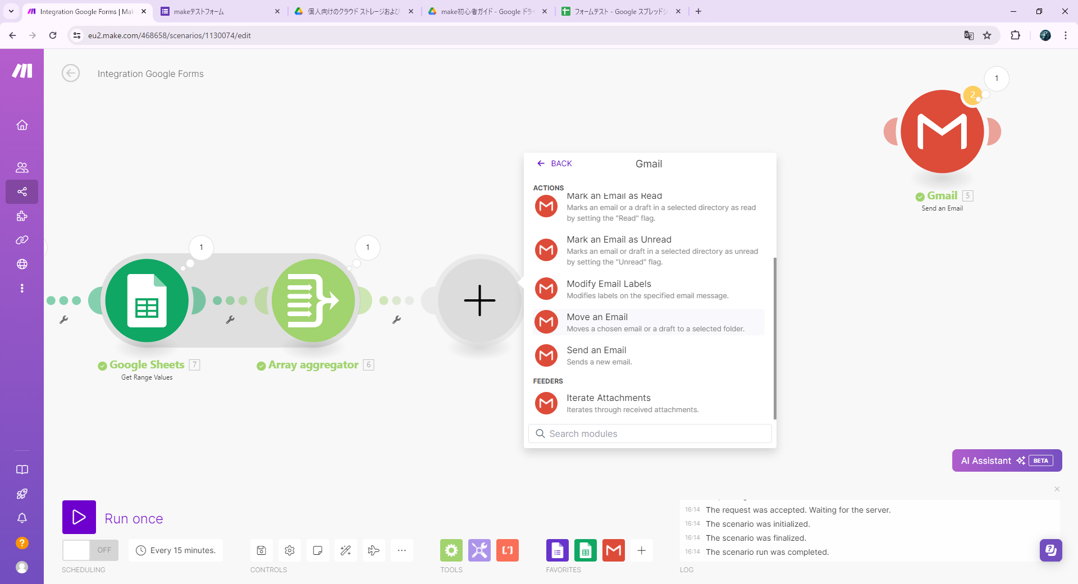This screenshot has width=1078, height=584.
Task: Open the more controls ellipsis
Action: point(402,550)
